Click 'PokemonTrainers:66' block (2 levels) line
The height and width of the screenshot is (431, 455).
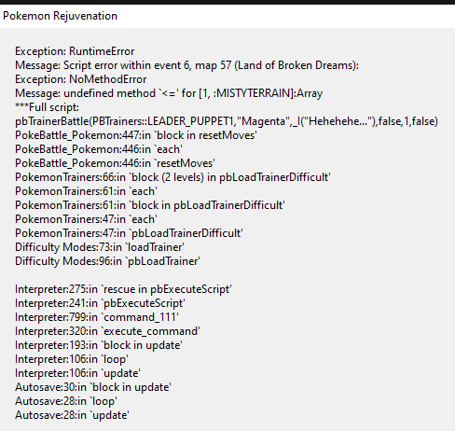point(172,177)
